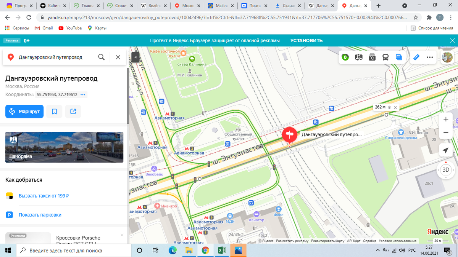
Task: Open the user profile avatar
Action: pyautogui.click(x=447, y=57)
